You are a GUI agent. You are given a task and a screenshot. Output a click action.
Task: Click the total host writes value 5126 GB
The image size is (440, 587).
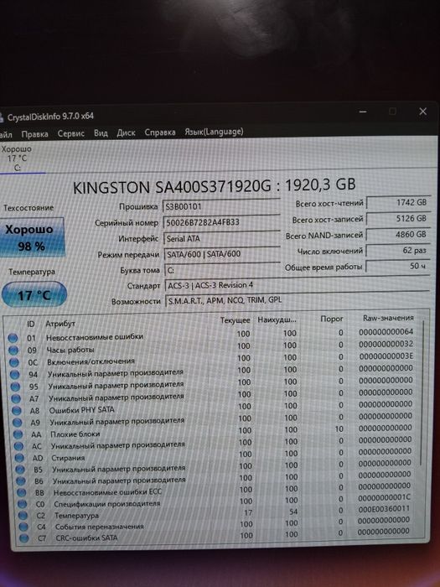(398, 218)
